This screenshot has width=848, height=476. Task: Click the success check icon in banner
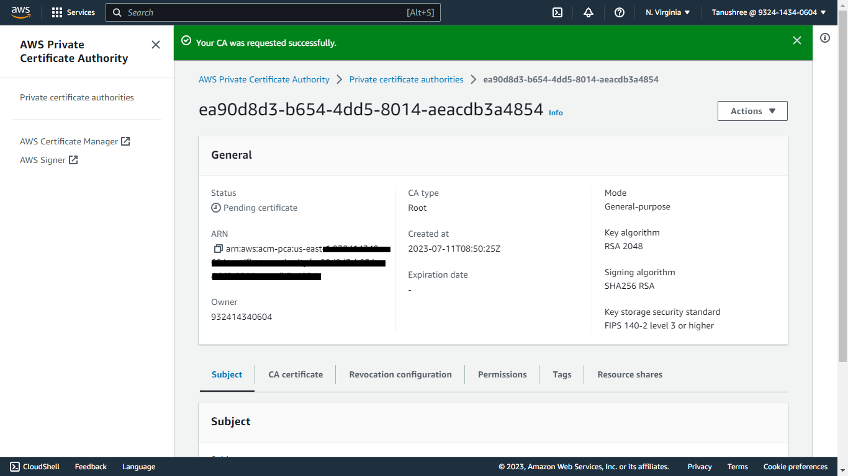pyautogui.click(x=186, y=40)
